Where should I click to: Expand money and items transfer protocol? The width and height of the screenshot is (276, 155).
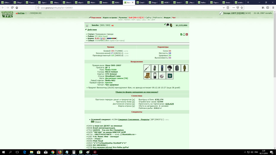coord(134,100)
